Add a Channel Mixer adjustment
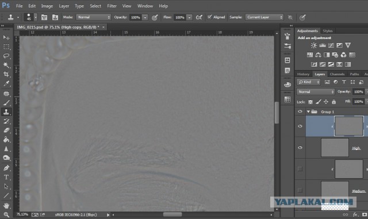Image resolution: width=368 pixels, height=219 pixels. [343, 55]
